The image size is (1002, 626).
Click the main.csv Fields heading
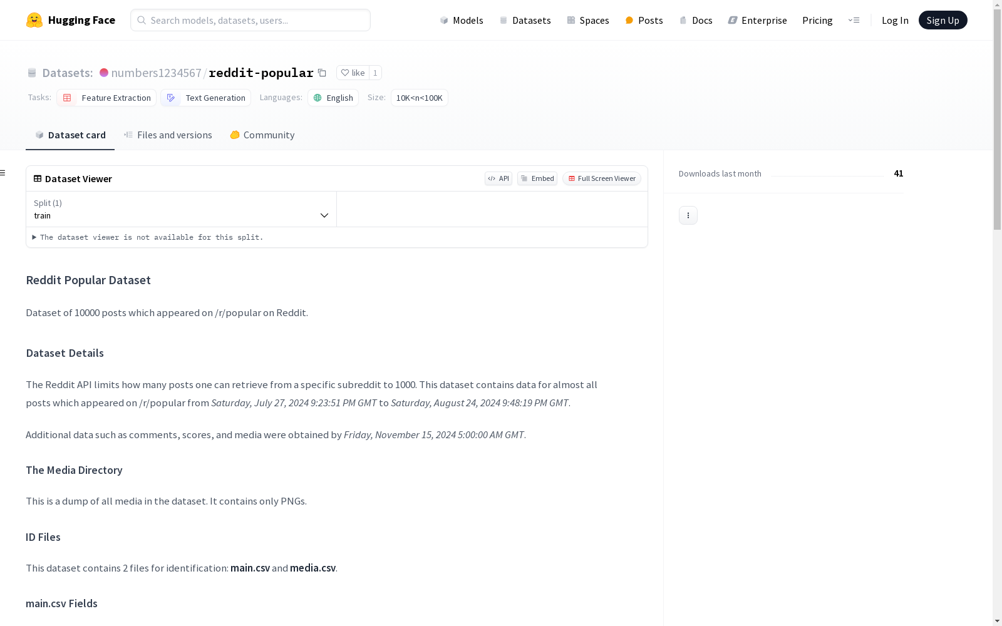[x=61, y=603]
